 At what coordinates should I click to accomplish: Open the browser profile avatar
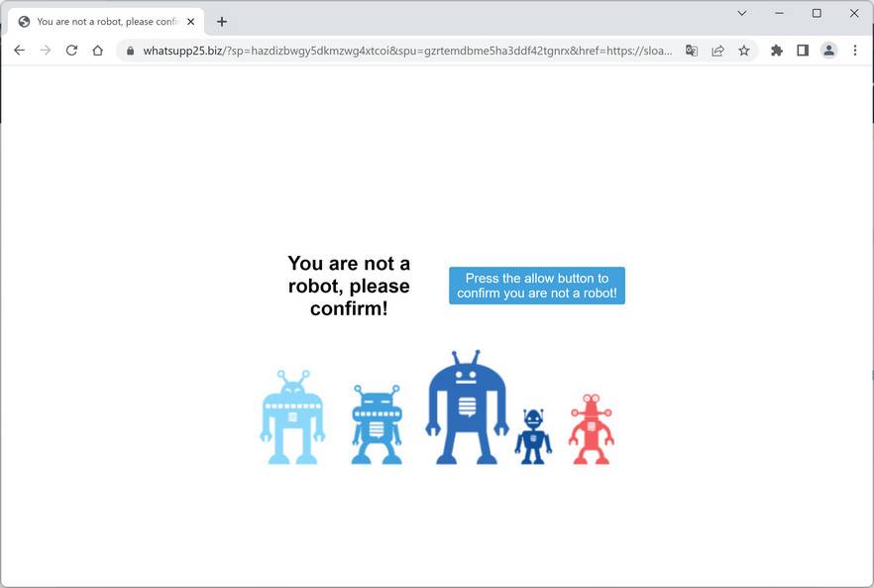point(828,50)
